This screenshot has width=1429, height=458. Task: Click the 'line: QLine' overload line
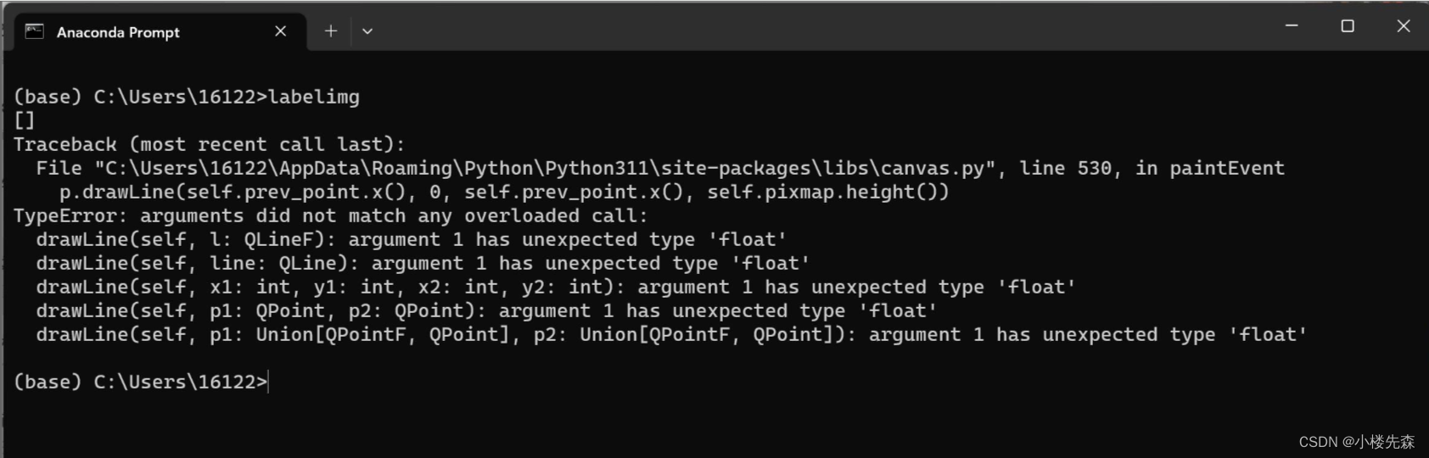[423, 263]
